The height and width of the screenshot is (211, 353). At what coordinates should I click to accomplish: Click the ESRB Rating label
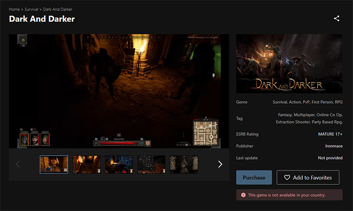(247, 134)
